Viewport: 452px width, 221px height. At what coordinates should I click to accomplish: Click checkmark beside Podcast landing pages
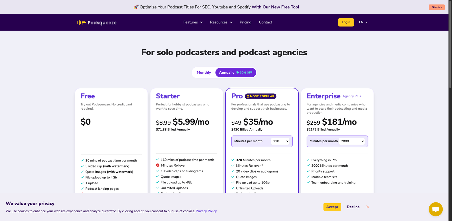82,189
